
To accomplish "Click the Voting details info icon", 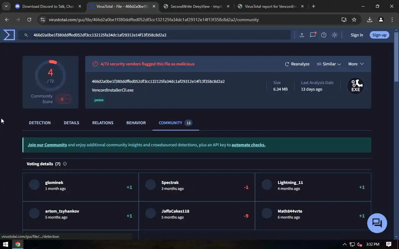I will 65,164.
